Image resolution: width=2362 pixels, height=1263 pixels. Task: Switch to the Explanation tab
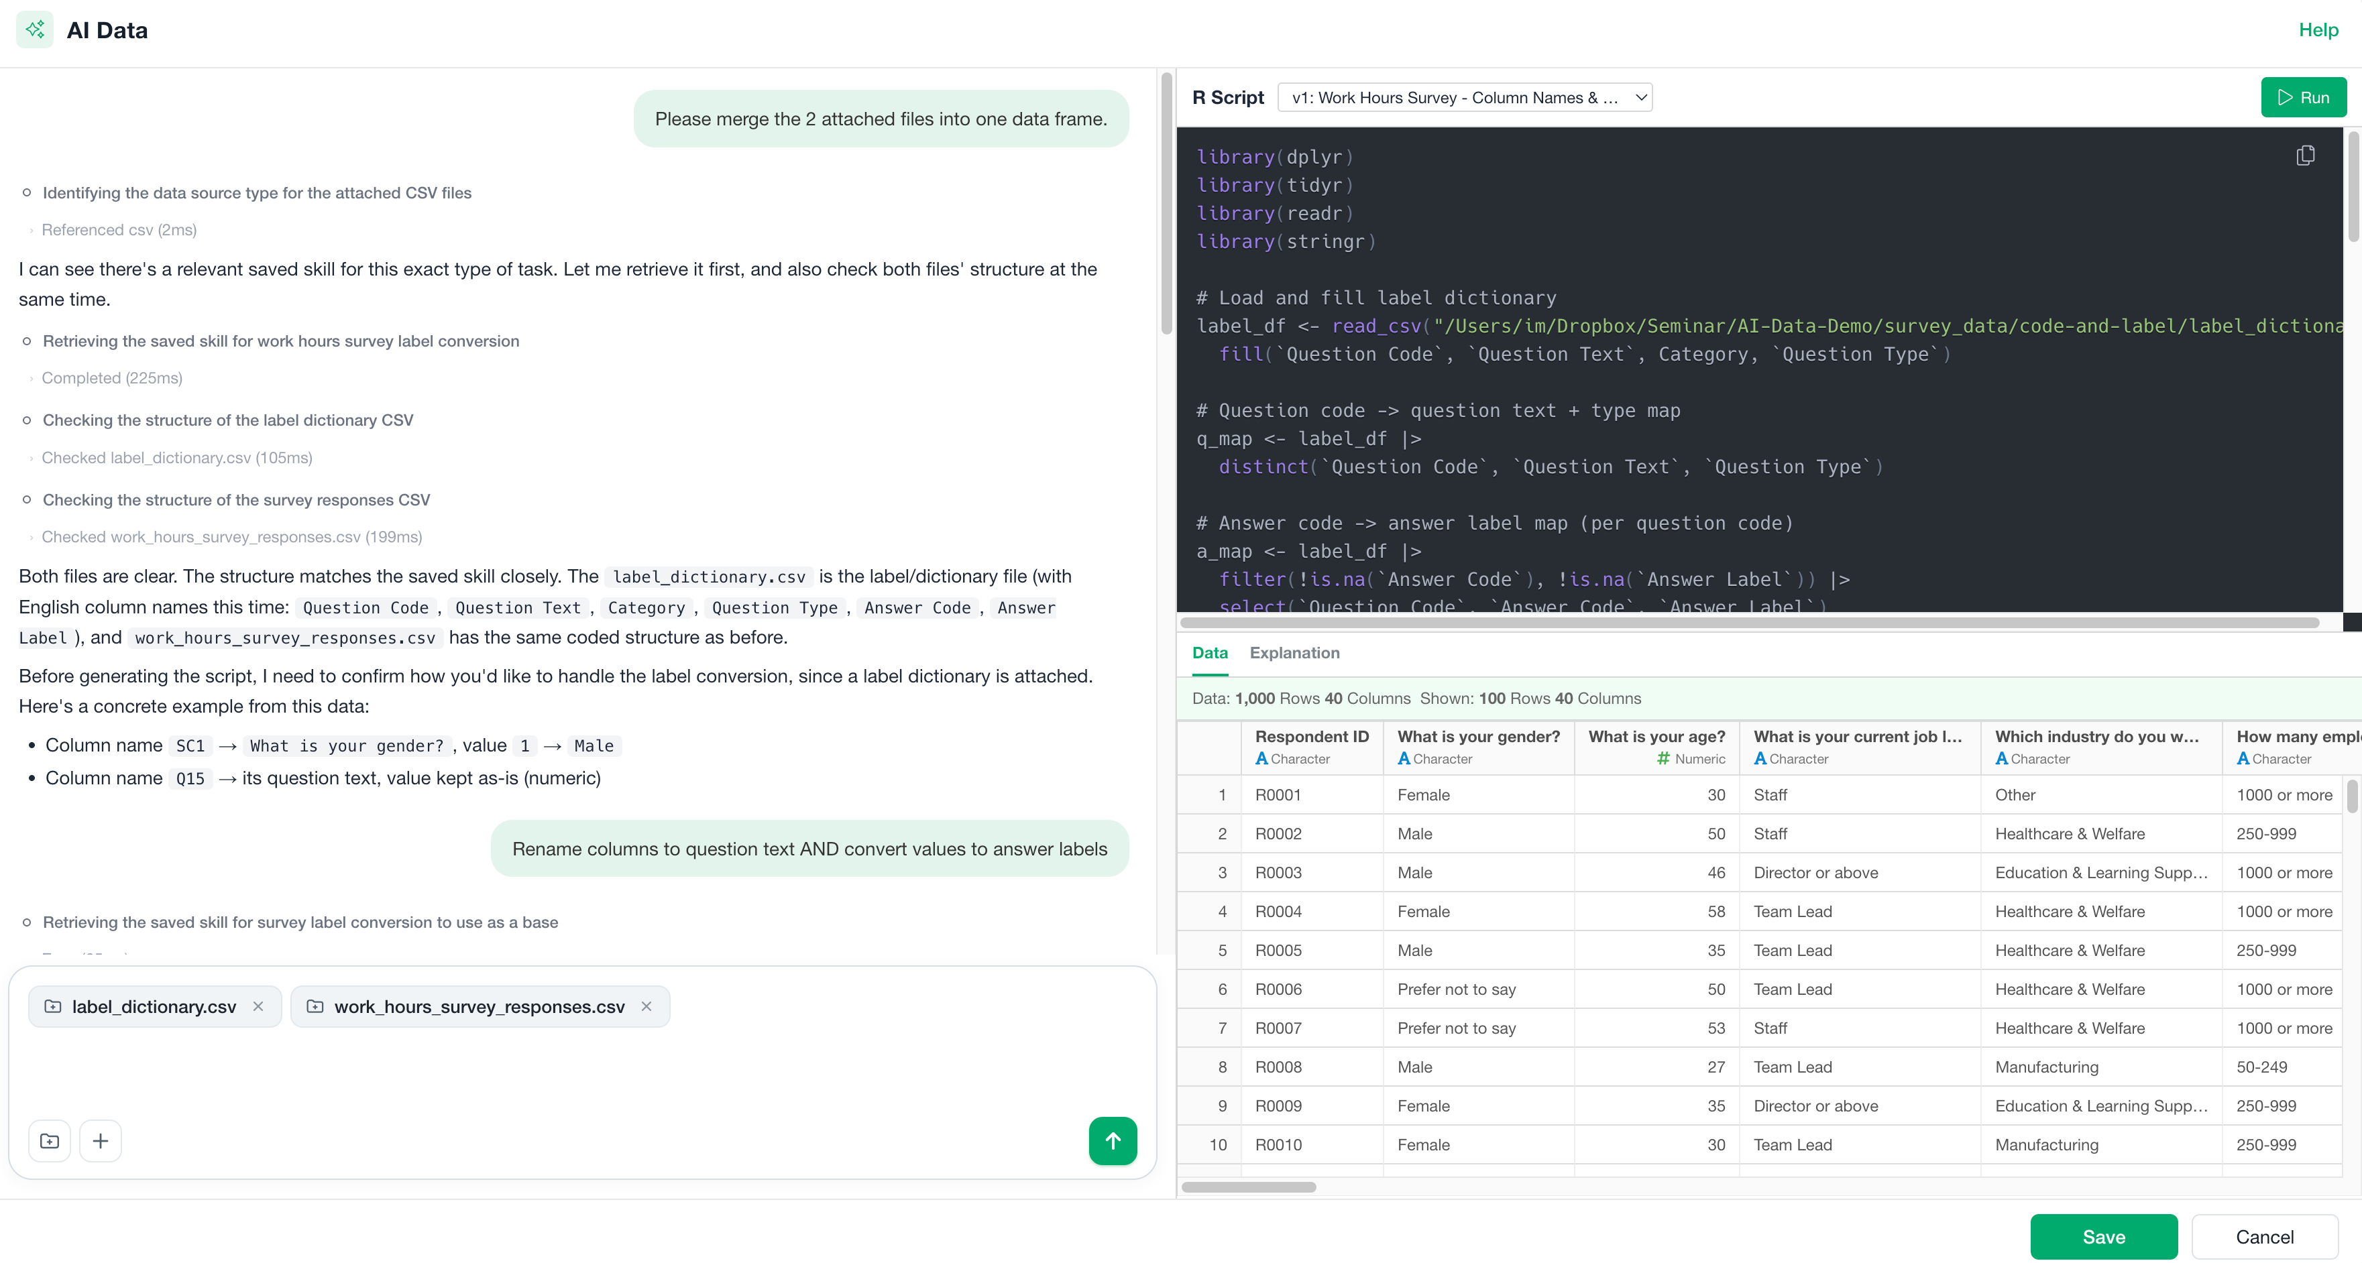tap(1294, 652)
